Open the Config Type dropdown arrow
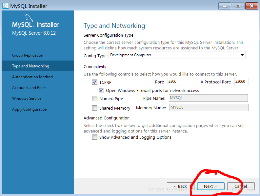Screen dimensions: 260x196 [x=242, y=55]
